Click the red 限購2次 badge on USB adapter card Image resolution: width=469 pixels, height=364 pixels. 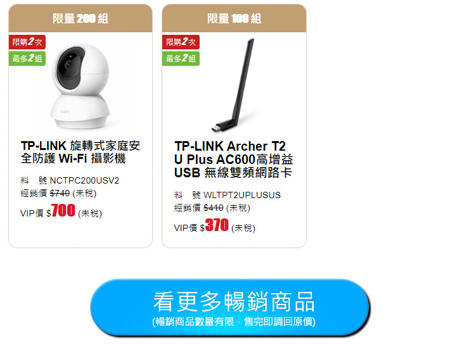181,42
